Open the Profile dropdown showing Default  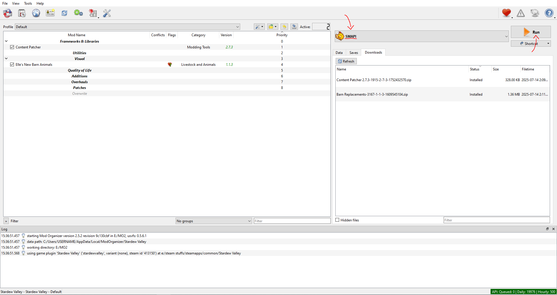127,27
